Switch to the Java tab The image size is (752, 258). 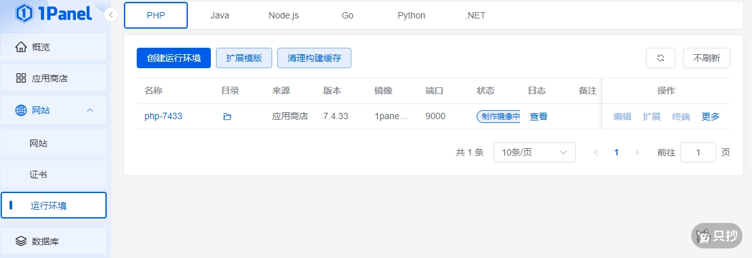[220, 15]
